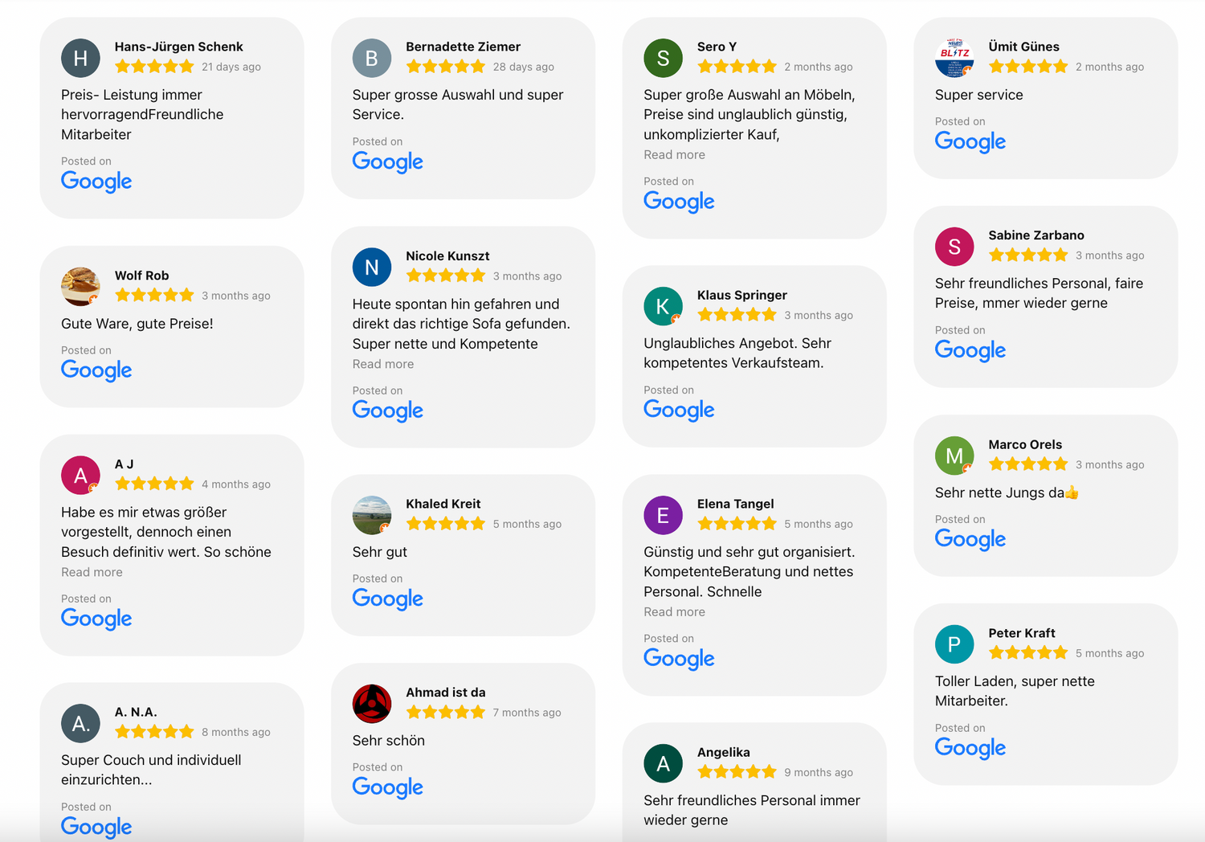1205x842 pixels.
Task: Click the reviewer name A. N.A.
Action: coord(136,713)
